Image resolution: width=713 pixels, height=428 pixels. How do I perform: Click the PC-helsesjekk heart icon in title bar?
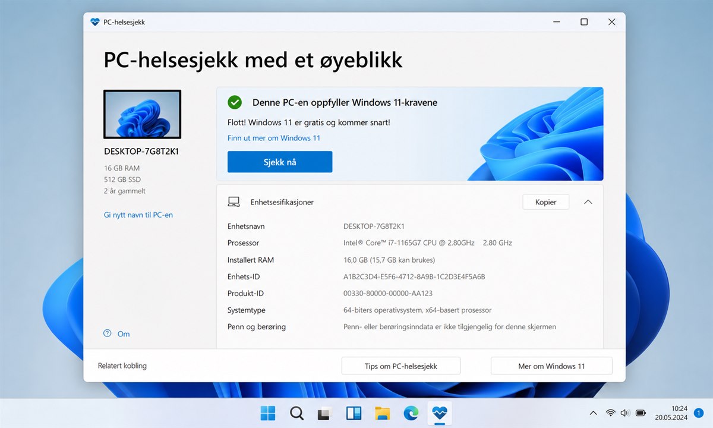(x=95, y=22)
